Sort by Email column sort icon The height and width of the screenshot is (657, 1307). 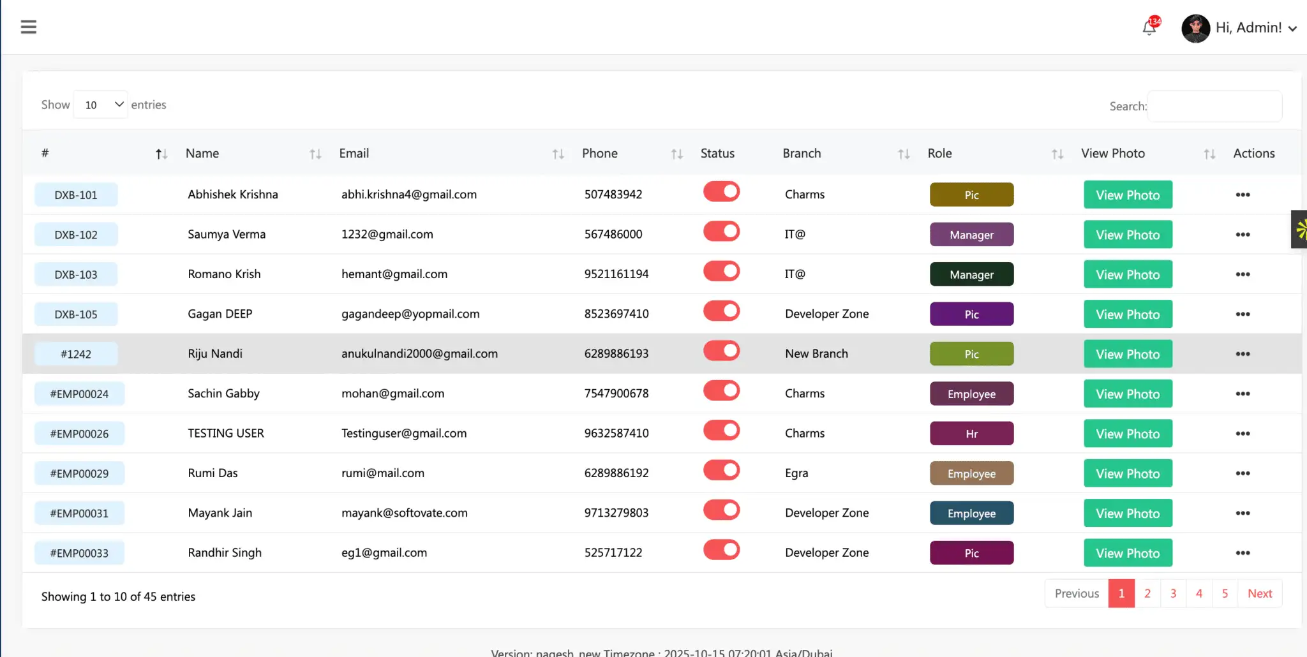[558, 154]
